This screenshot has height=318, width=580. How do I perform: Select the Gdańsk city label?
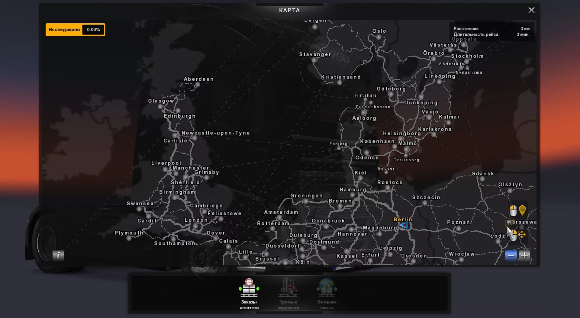[x=483, y=174]
